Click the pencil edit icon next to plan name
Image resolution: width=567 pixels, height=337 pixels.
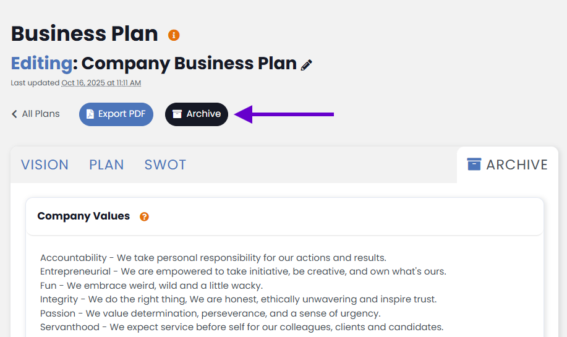tap(307, 65)
